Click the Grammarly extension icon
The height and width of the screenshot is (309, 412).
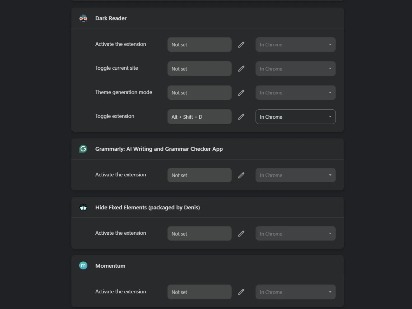click(83, 149)
